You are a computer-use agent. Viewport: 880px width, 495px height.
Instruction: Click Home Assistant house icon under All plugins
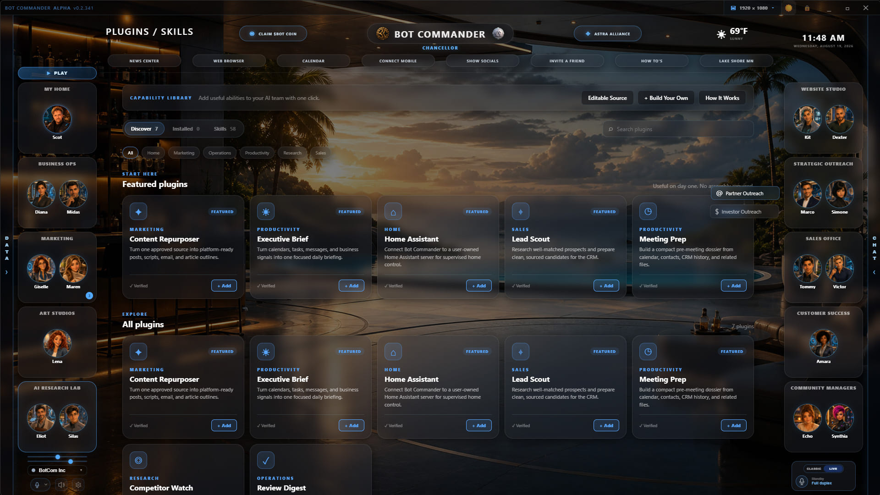click(x=393, y=352)
